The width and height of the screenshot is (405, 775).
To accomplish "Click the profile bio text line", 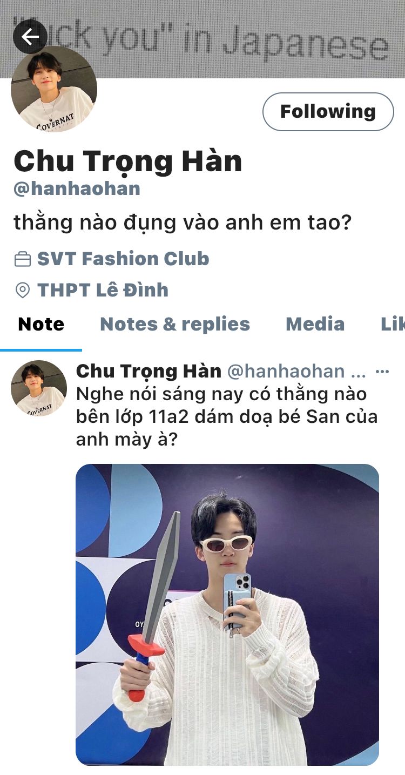I will click(183, 223).
